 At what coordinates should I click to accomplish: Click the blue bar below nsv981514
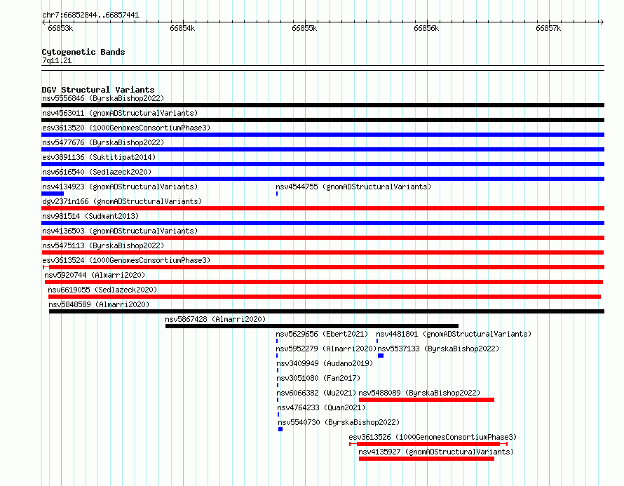(323, 223)
